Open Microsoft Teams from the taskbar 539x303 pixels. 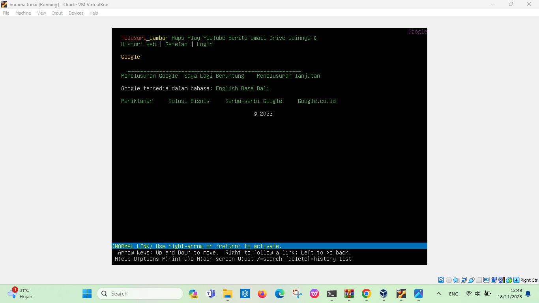click(210, 294)
